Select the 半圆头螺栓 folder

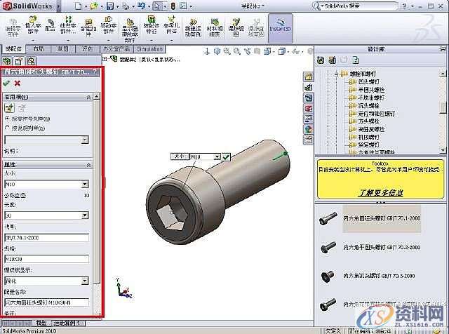point(371,90)
